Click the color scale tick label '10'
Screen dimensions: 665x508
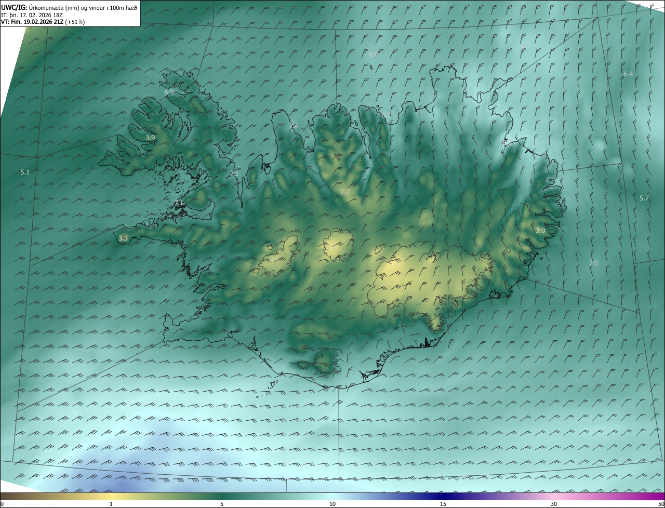332,504
